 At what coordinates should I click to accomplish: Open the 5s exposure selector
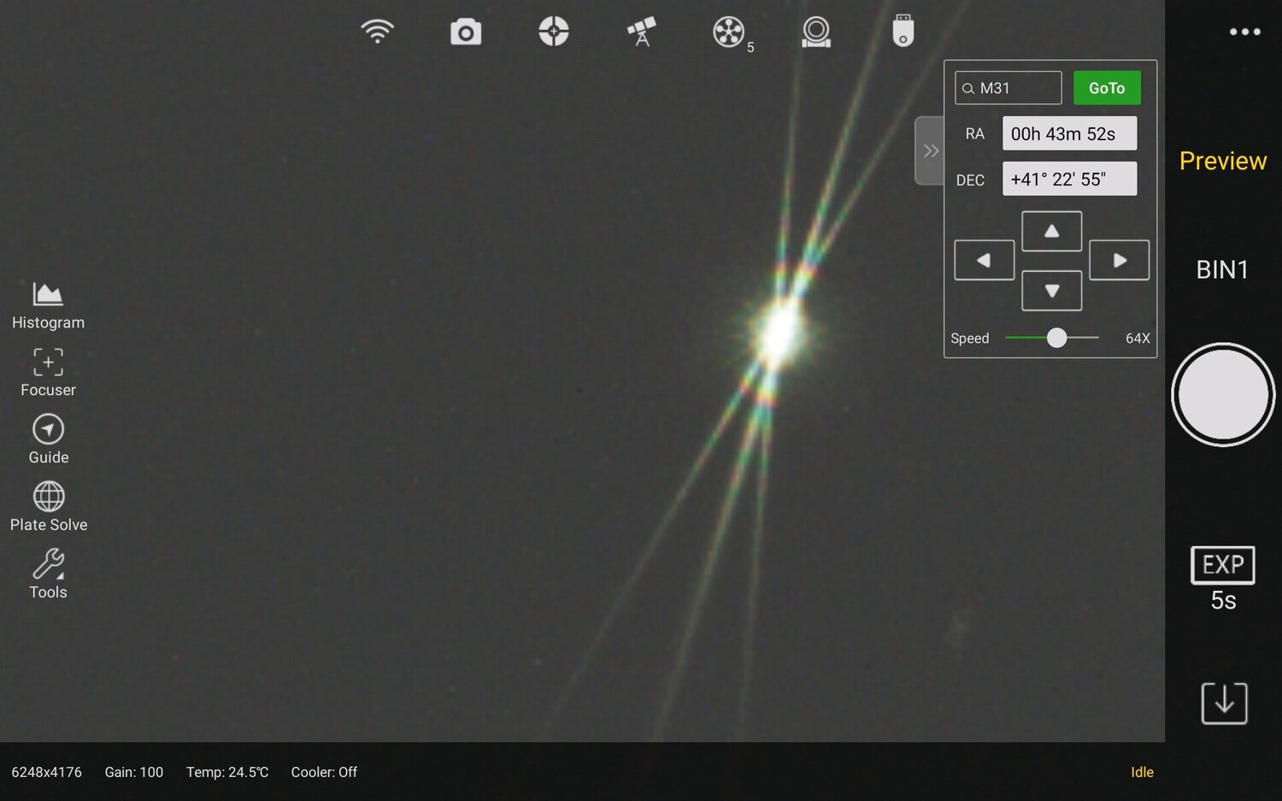click(1222, 577)
